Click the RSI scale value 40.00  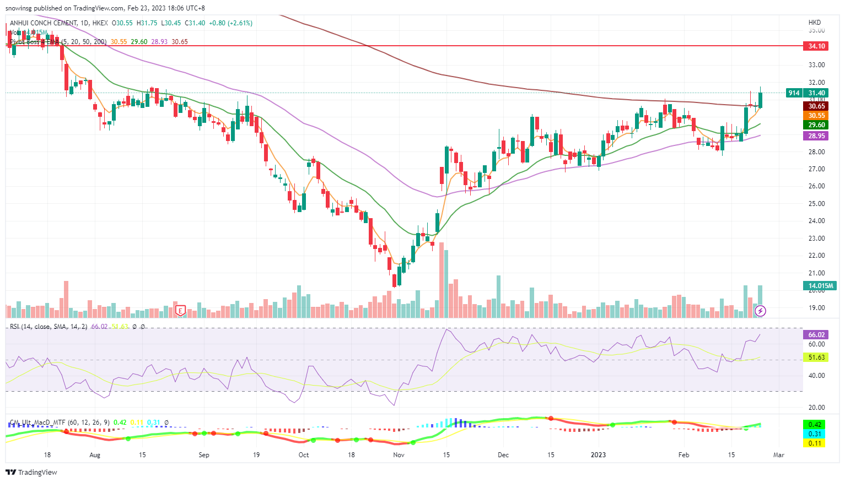click(x=816, y=376)
